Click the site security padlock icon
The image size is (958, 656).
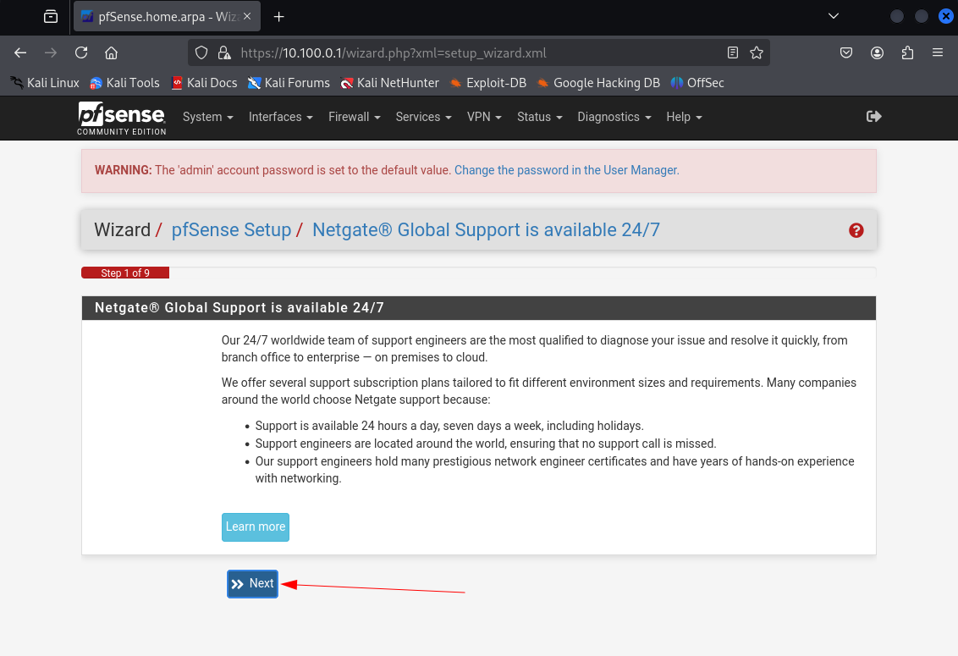(x=224, y=53)
